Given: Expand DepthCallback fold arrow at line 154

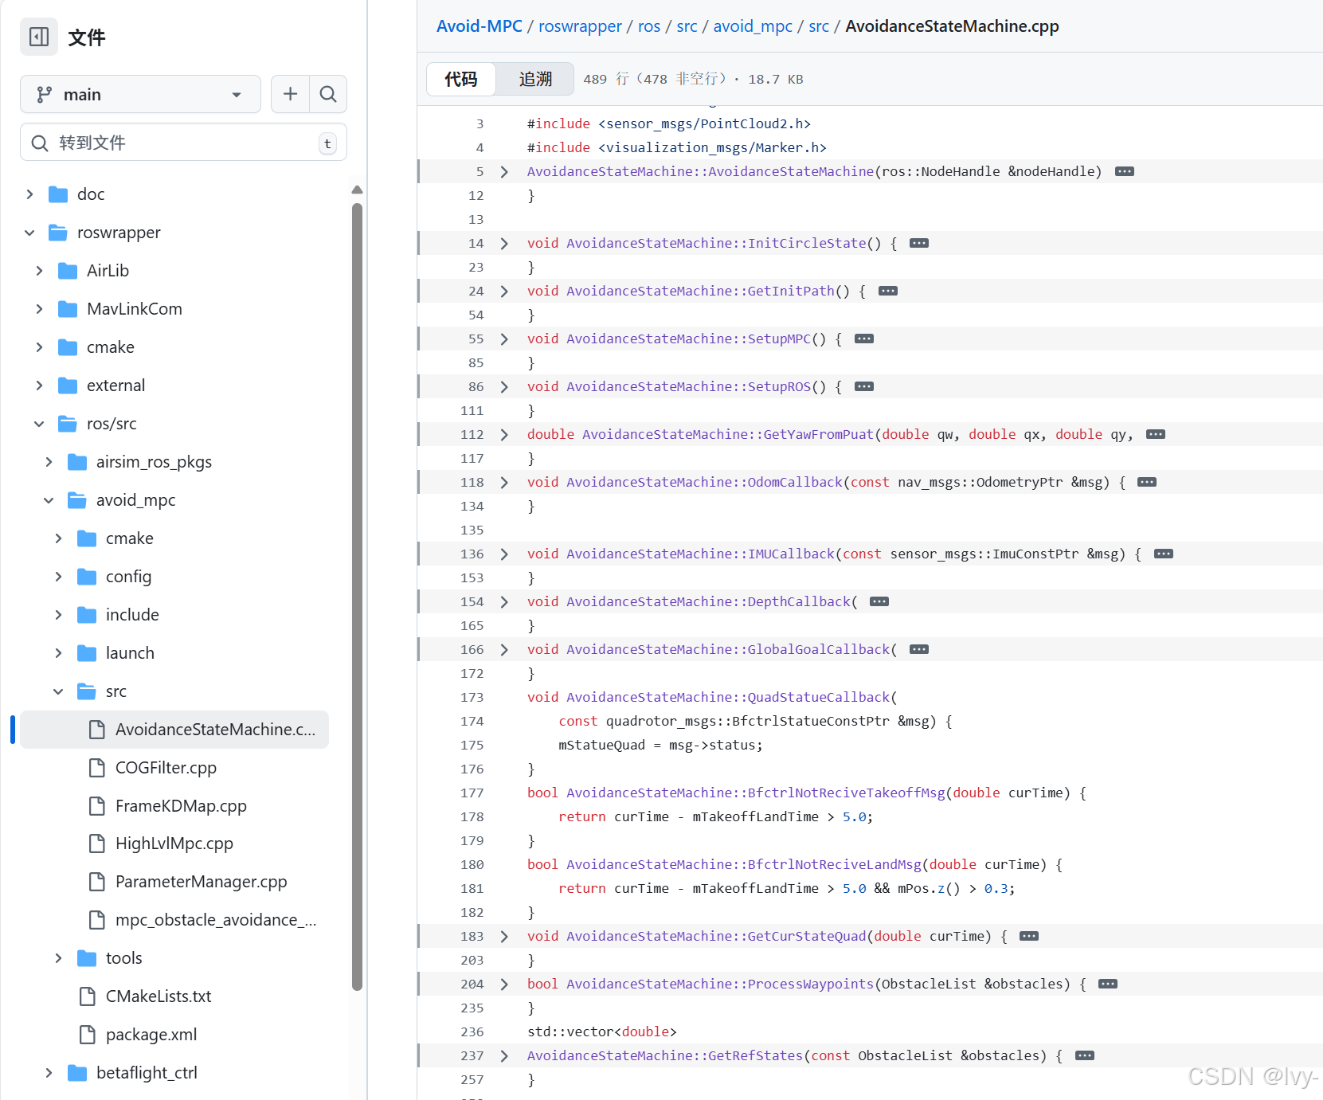Looking at the screenshot, I should (x=504, y=602).
